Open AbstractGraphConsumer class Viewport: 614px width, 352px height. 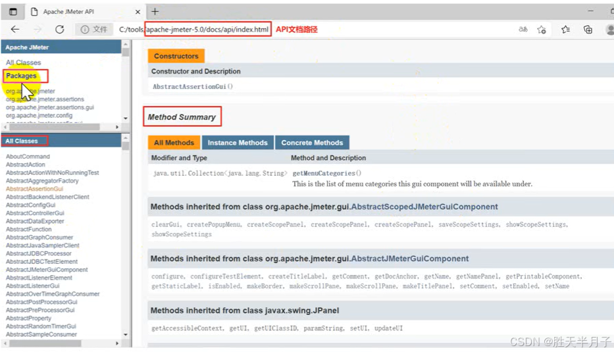[39, 238]
